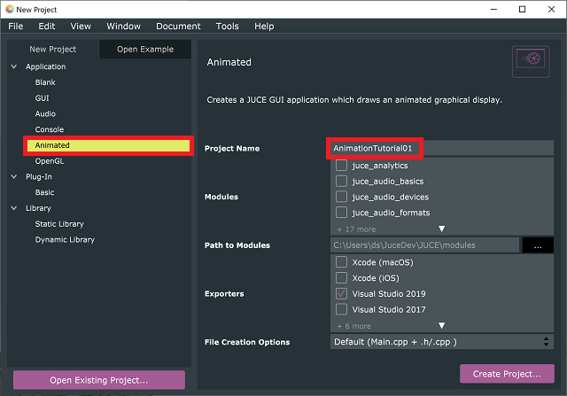Select the Static Library template
Viewport: 567px width, 396px height.
(x=59, y=224)
